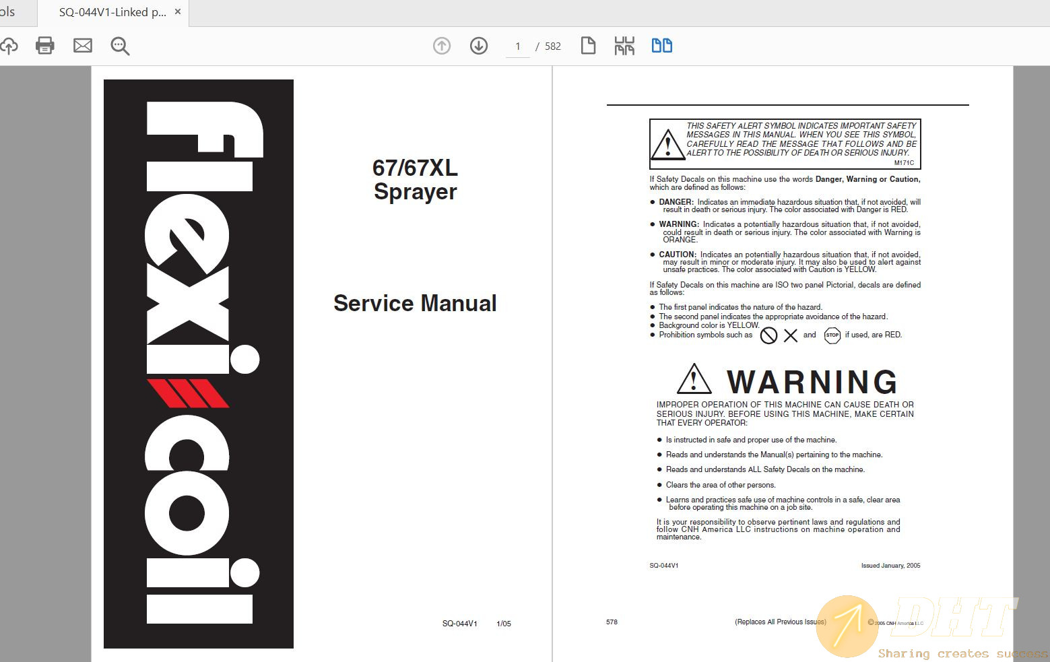
Task: Switch to the Tools tab
Action: (8, 12)
